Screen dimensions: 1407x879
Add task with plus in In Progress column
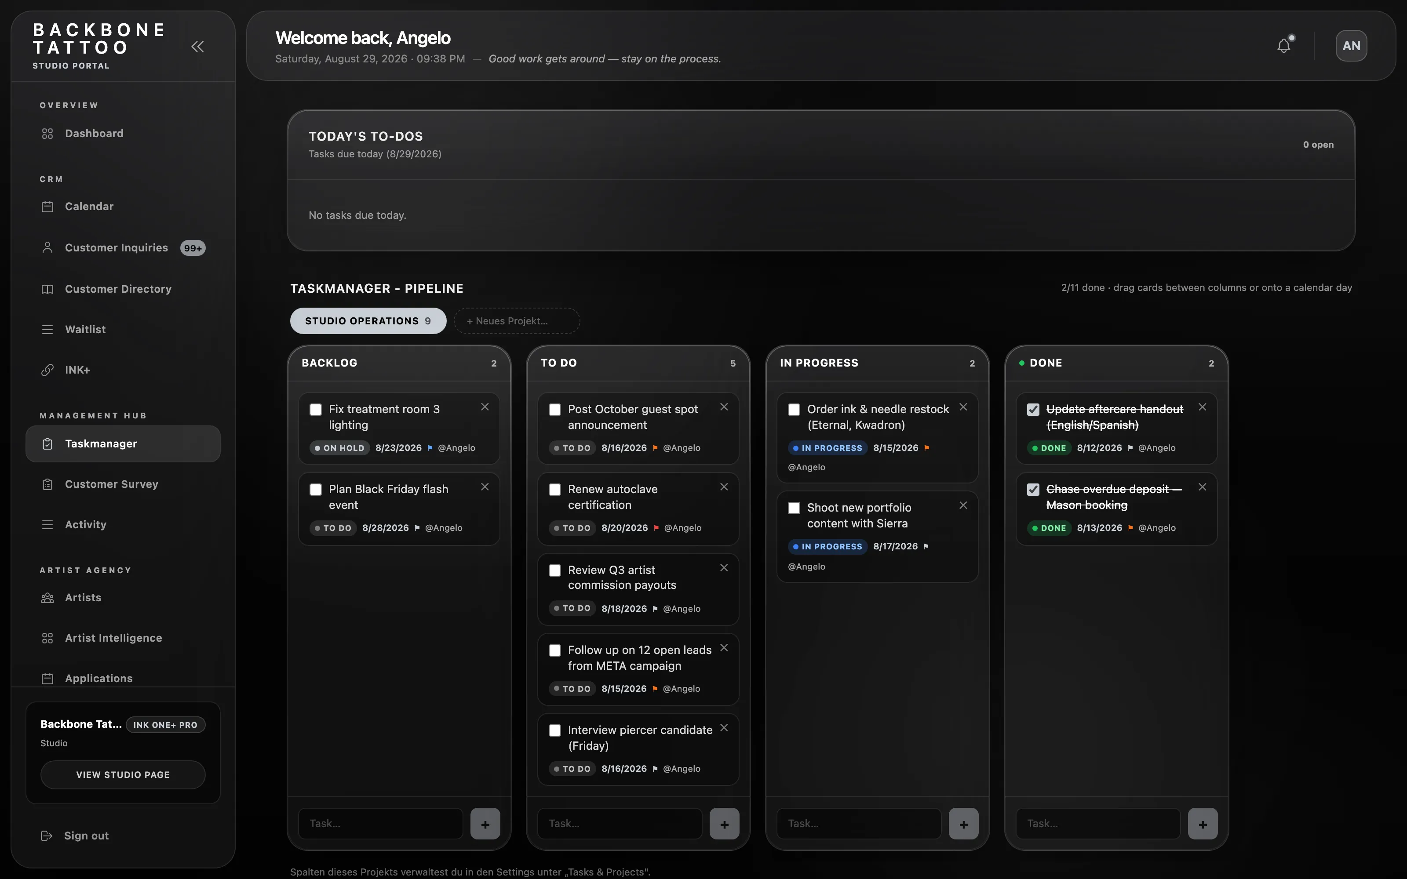point(963,824)
